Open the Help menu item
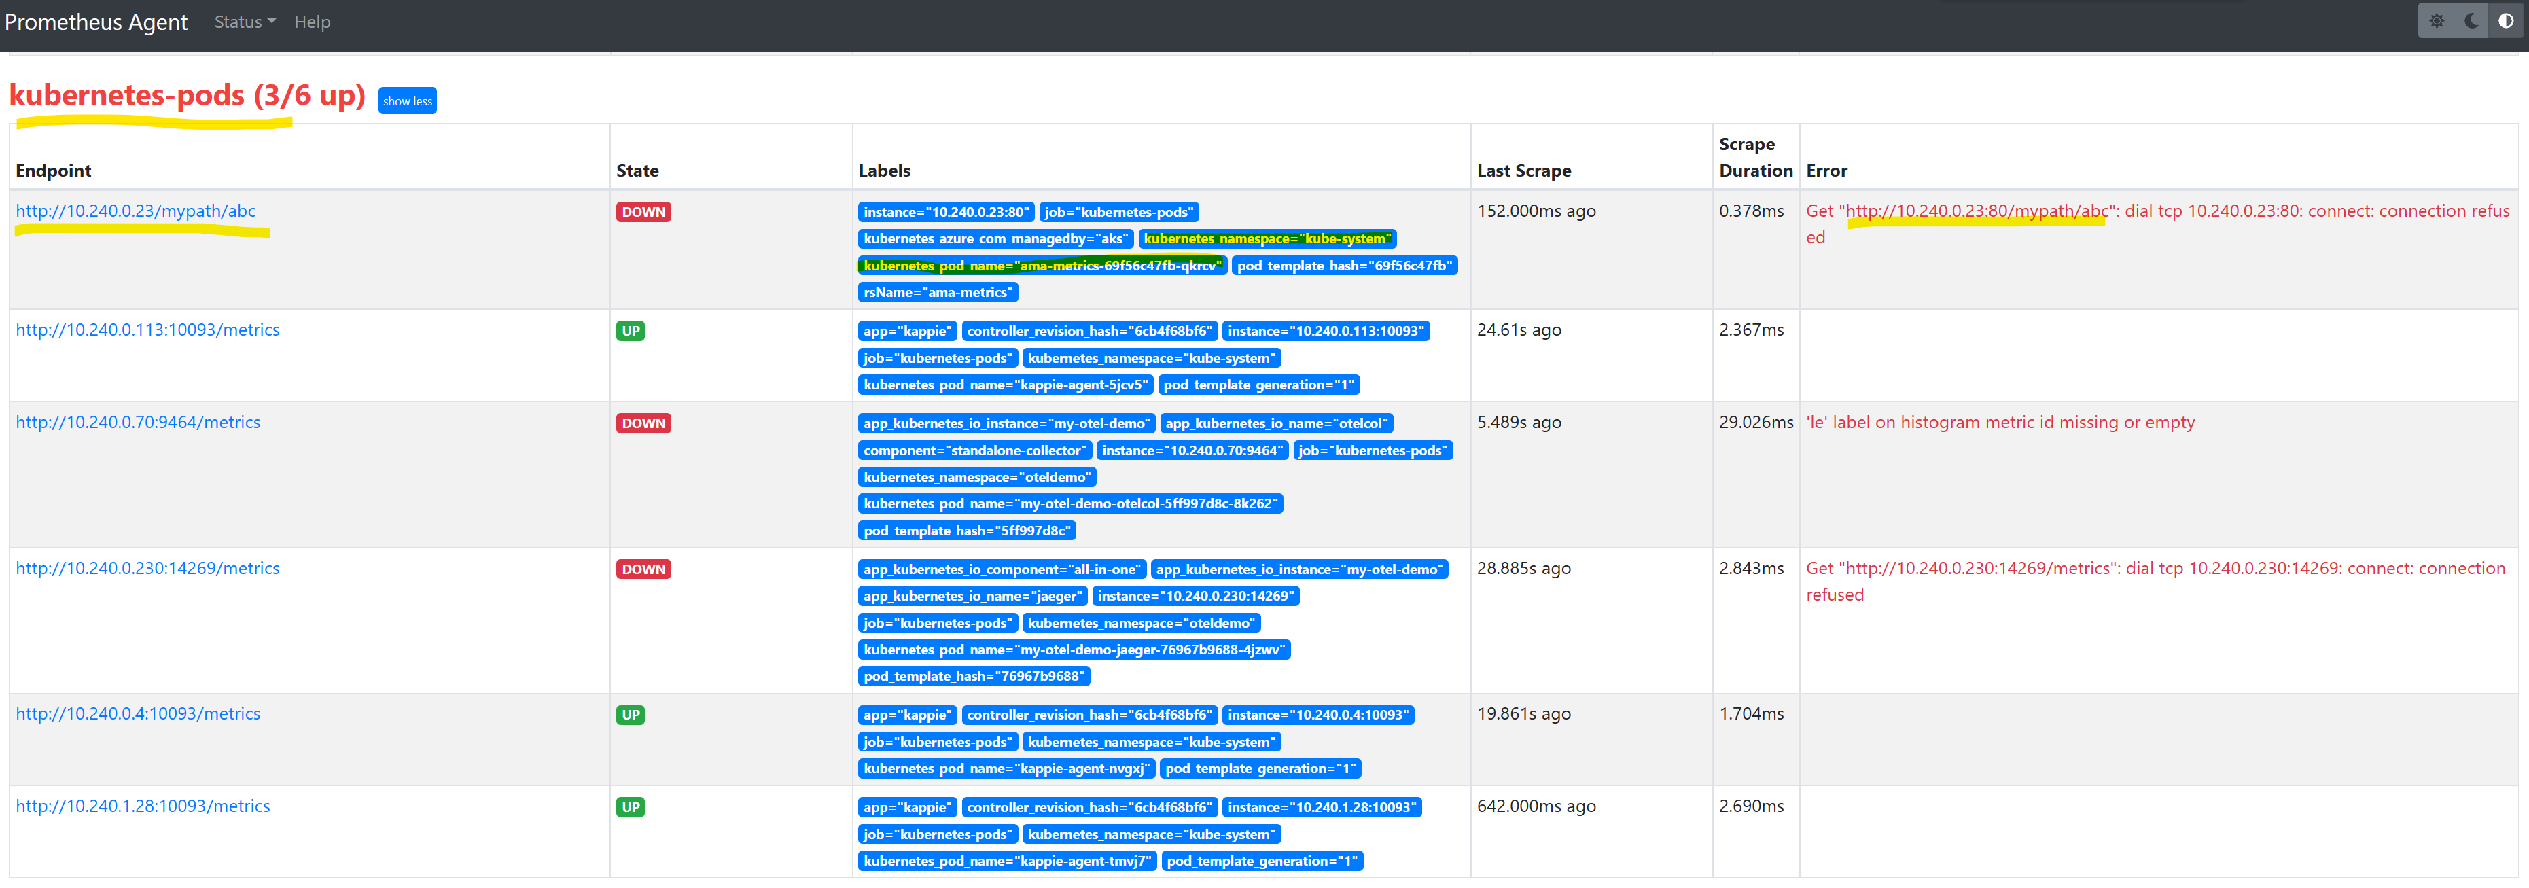This screenshot has height=888, width=2529. pos(312,22)
